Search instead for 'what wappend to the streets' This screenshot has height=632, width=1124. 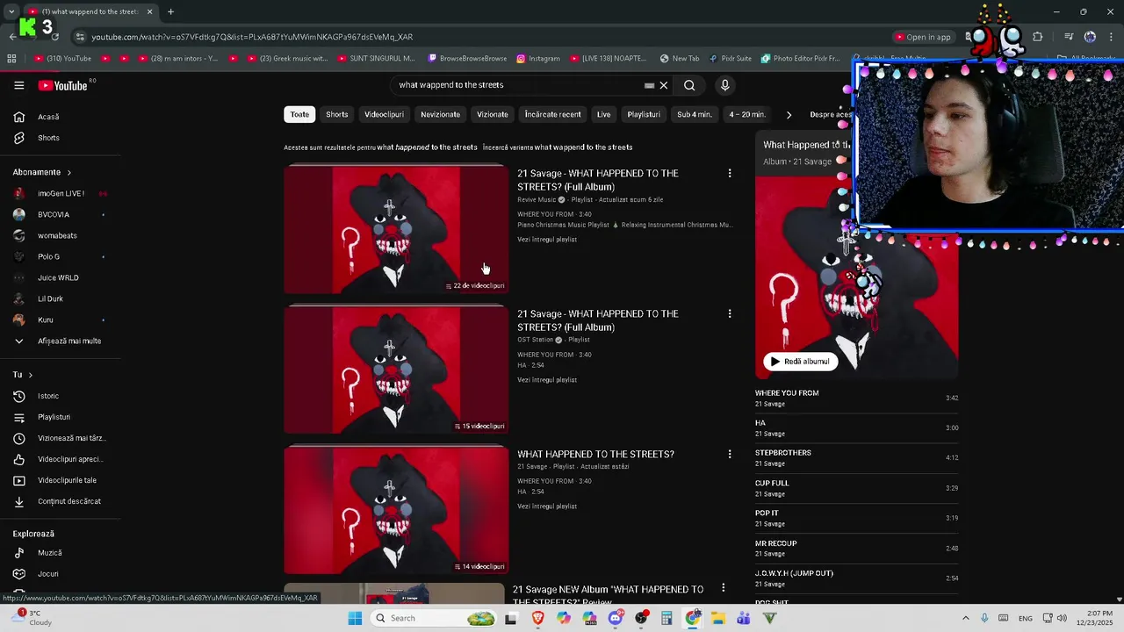(x=583, y=147)
